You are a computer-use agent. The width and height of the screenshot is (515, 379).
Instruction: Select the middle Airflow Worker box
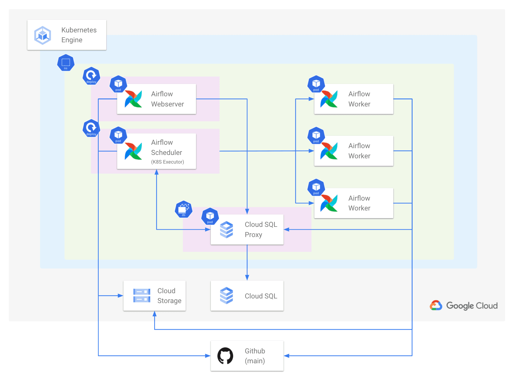point(354,151)
